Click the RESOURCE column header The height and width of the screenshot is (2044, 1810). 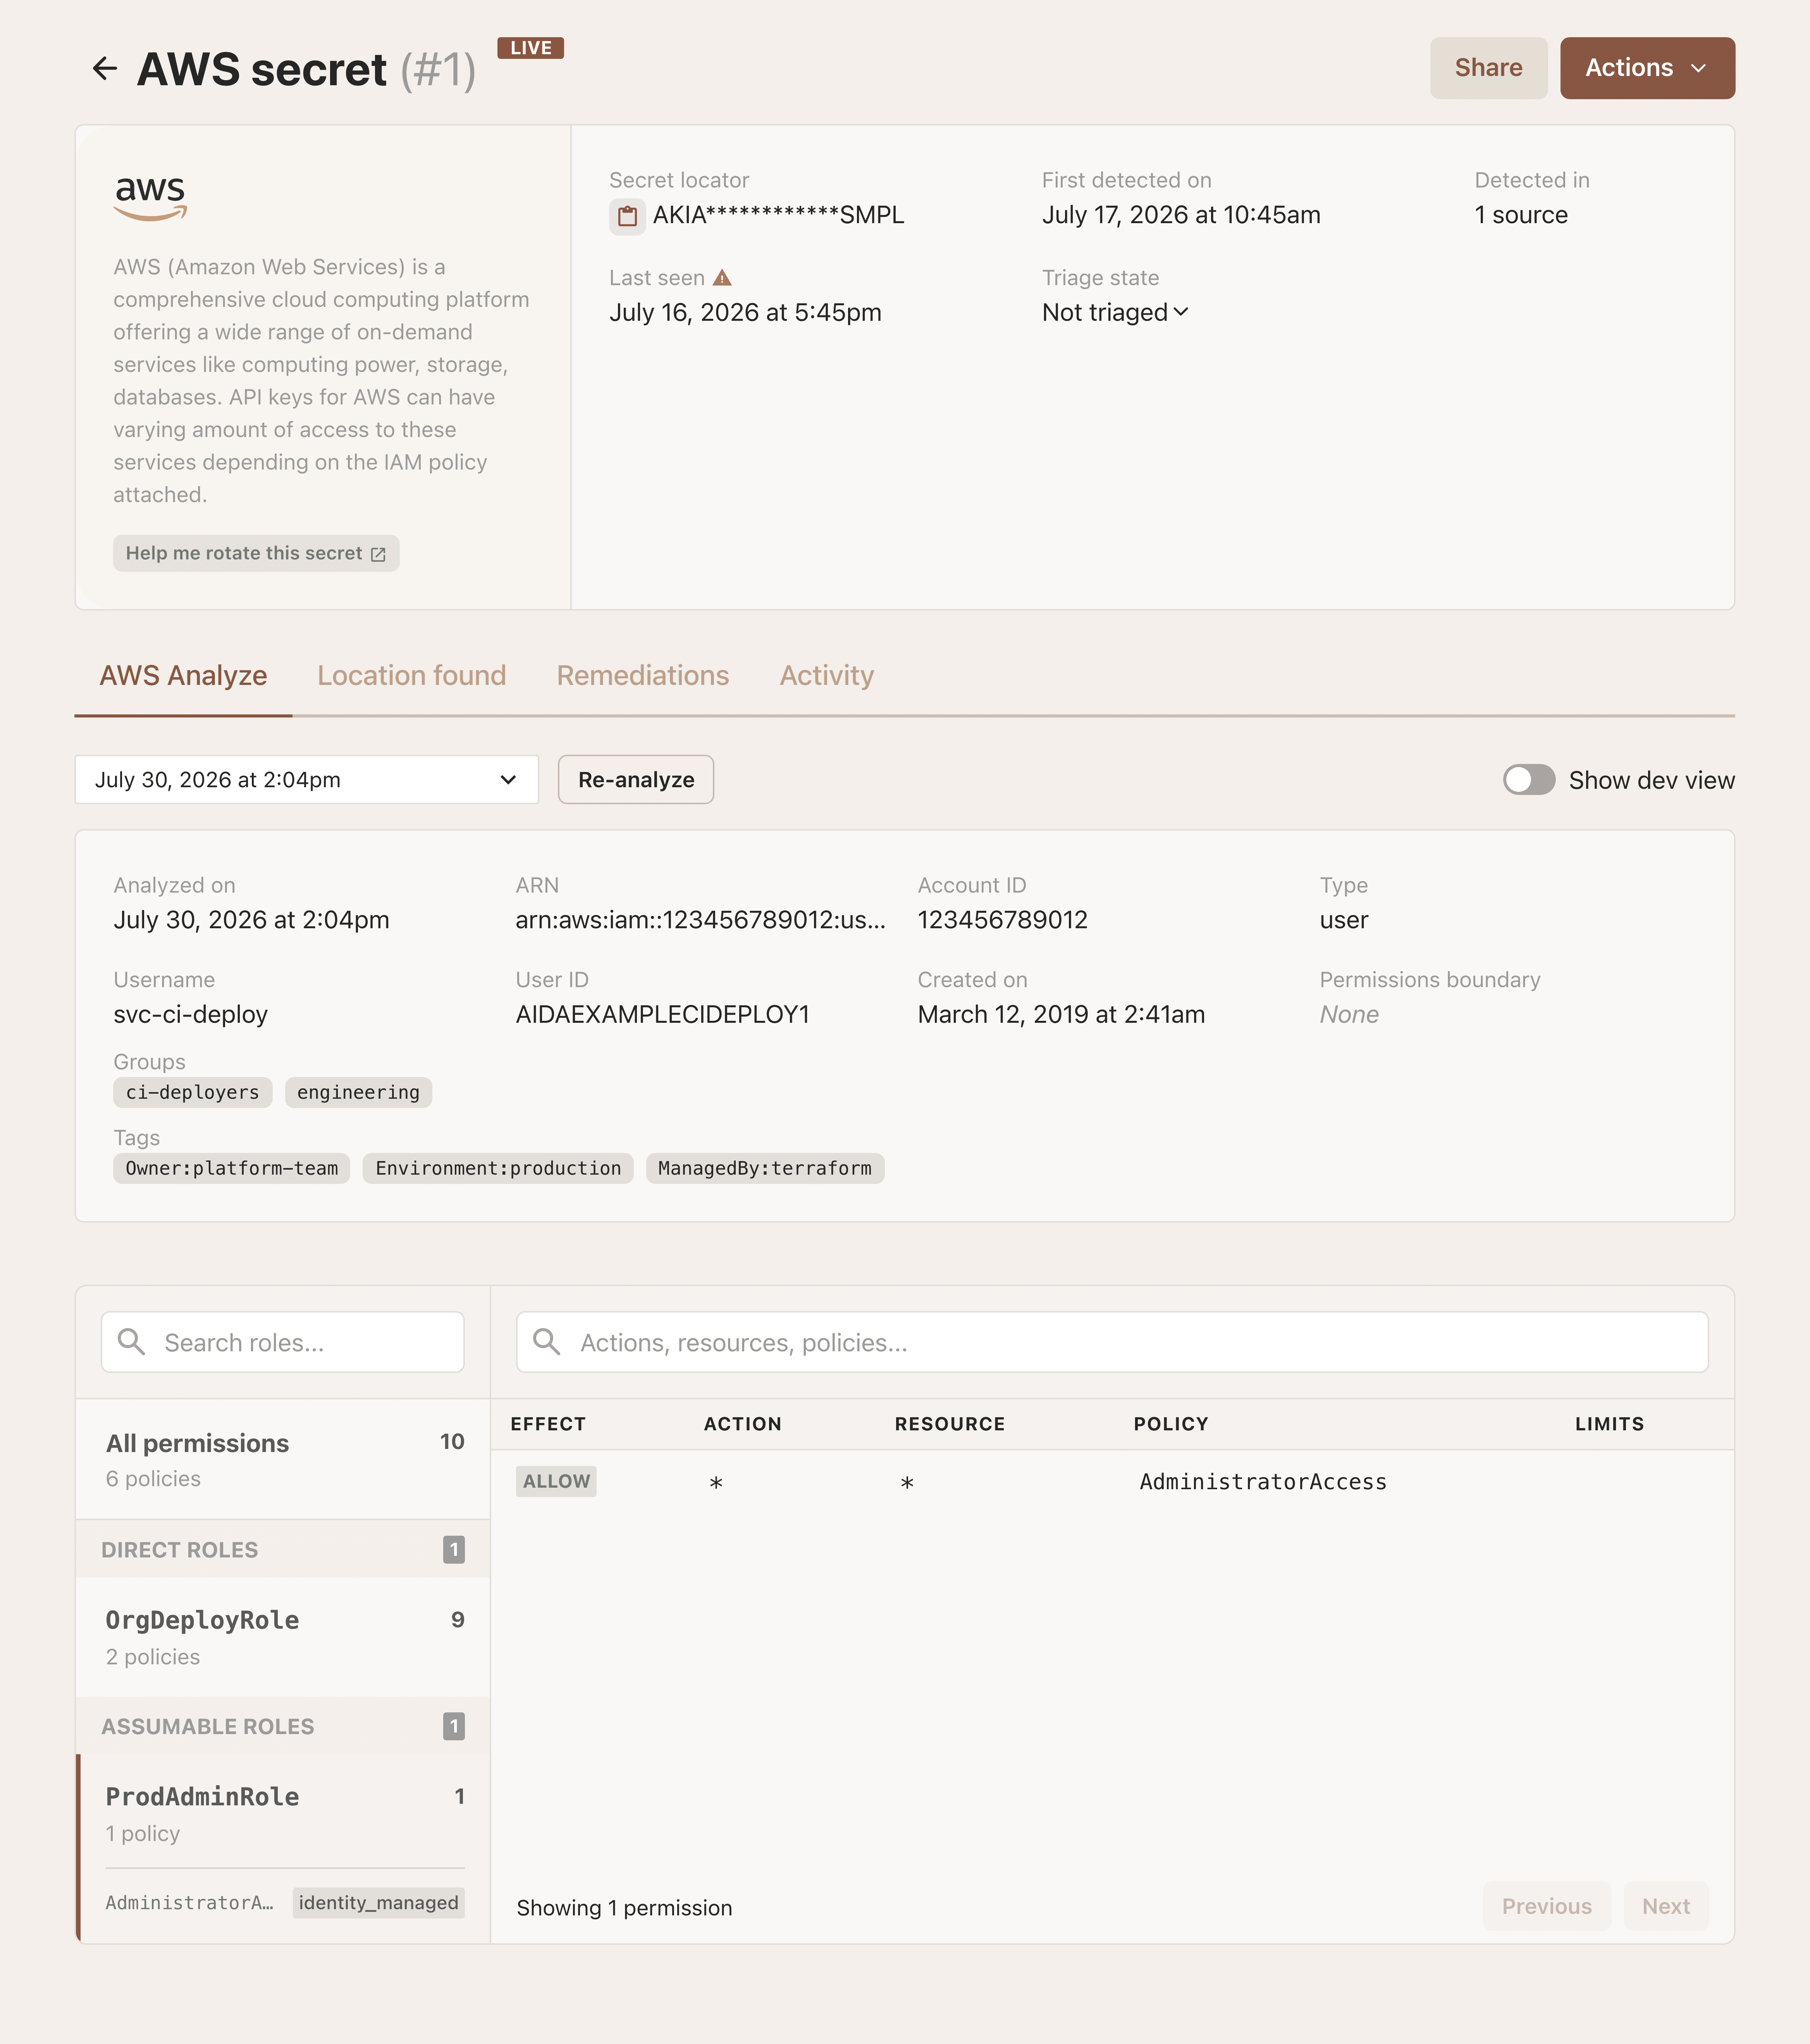pyautogui.click(x=950, y=1424)
